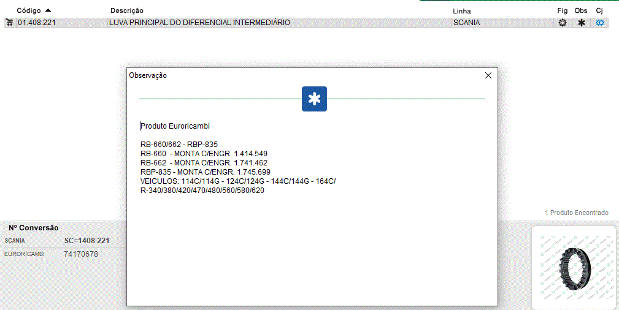Viewport: 619px width, 310px height.
Task: Click the blue asterisk icon in the Observação dialog
Action: pyautogui.click(x=314, y=99)
